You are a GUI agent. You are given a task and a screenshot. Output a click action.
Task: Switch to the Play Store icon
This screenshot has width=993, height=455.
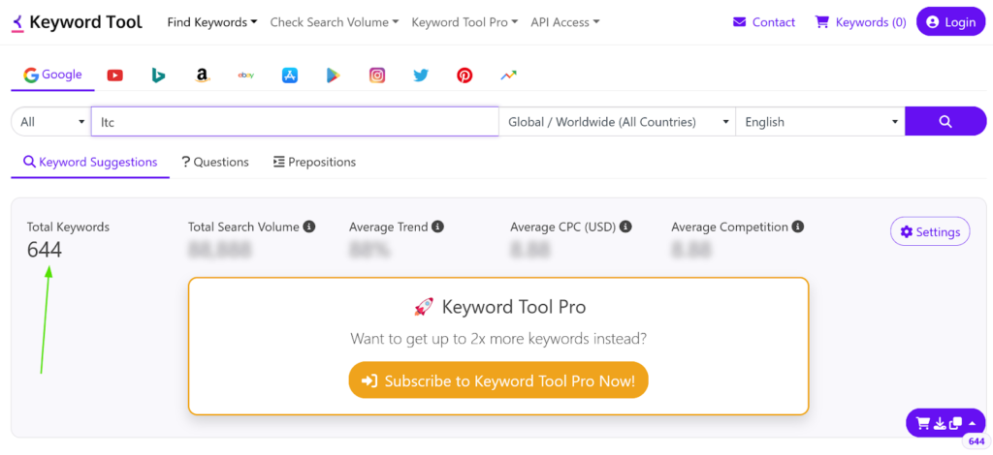[333, 76]
